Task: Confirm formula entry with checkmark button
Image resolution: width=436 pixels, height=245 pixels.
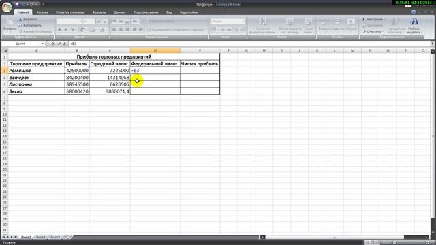Action: click(x=59, y=44)
